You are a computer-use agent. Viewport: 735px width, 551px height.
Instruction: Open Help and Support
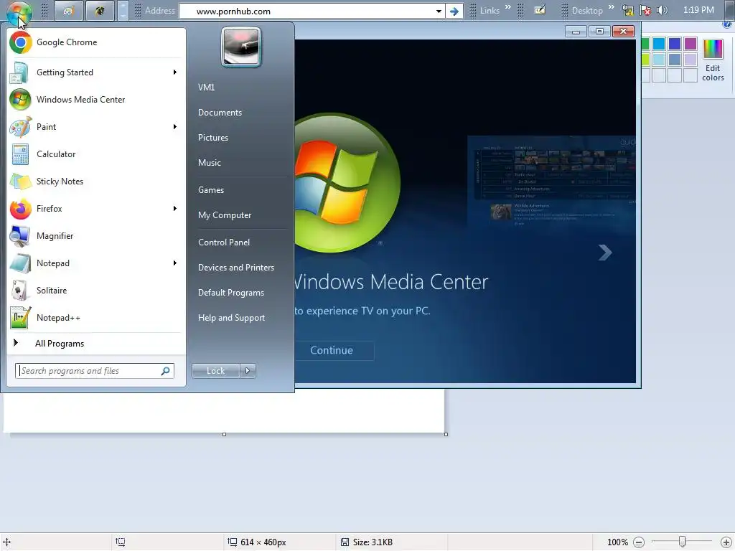[x=231, y=318]
